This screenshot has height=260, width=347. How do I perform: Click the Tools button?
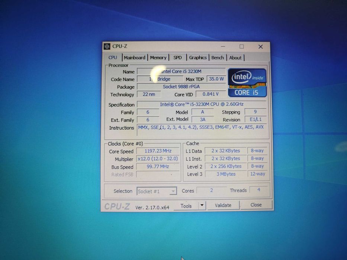click(186, 206)
